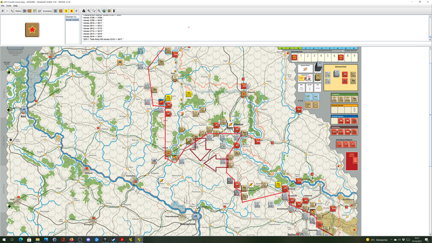The image size is (432, 243).
Task: Click the step forward through log button
Action: coord(7,11)
